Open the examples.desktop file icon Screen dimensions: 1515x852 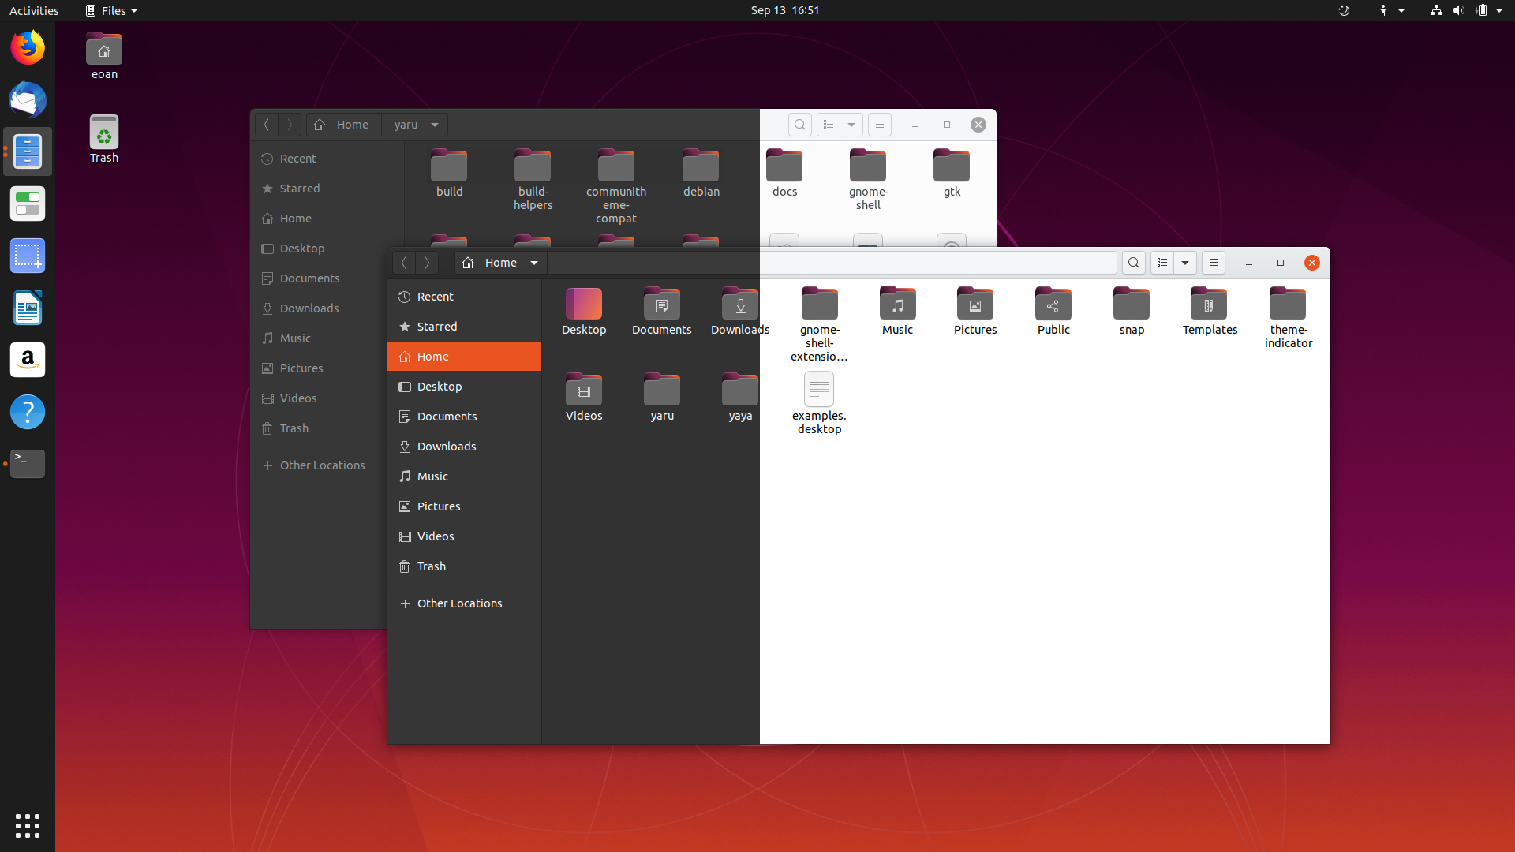[817, 388]
